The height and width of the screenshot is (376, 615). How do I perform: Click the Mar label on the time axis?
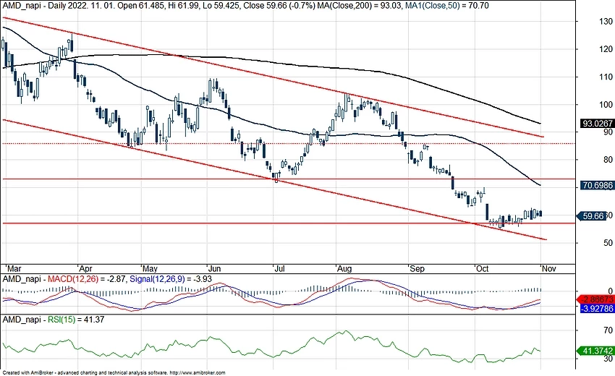(x=14, y=268)
